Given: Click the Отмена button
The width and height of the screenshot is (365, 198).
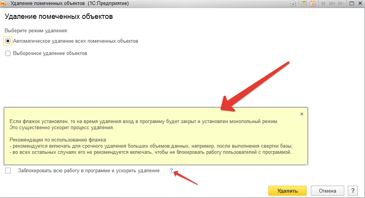Looking at the screenshot, I should coord(327,191).
